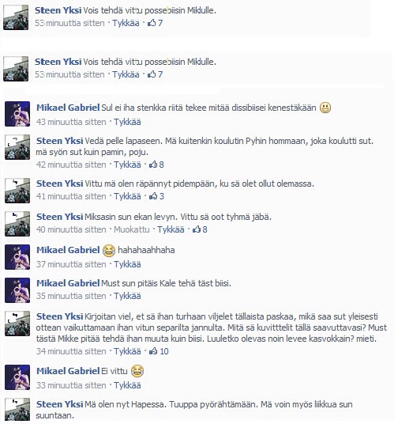Click Tykkää under hahahaahhaha comment
398x424 pixels.
(x=127, y=264)
